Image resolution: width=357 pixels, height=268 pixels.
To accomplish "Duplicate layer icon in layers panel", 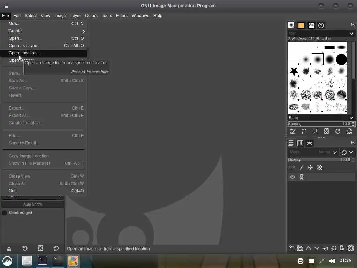I will tap(325, 248).
